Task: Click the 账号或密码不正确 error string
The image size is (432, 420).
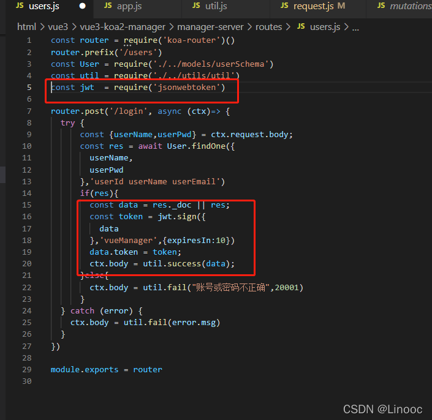Action: pos(230,288)
